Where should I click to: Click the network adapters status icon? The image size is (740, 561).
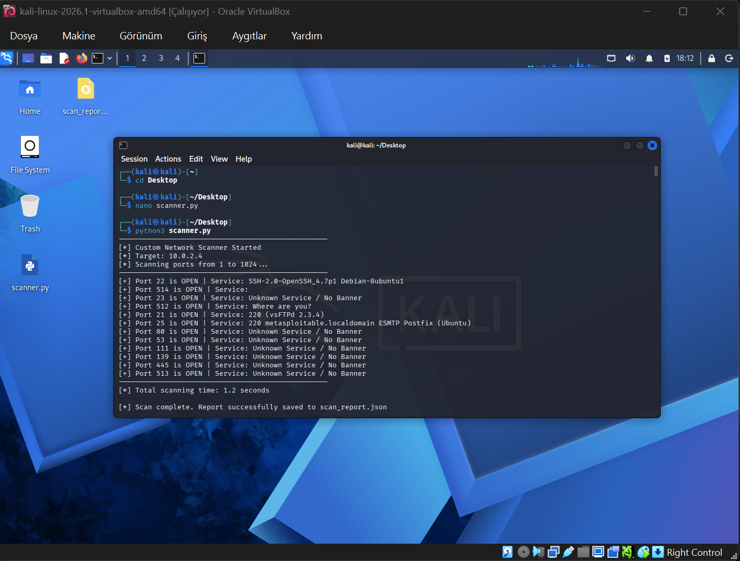click(553, 552)
